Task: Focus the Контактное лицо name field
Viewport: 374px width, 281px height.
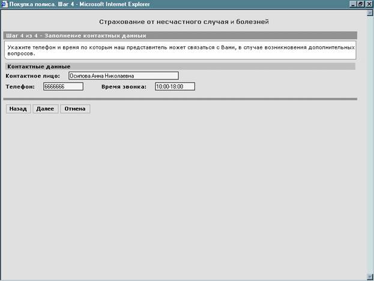Action: point(123,76)
